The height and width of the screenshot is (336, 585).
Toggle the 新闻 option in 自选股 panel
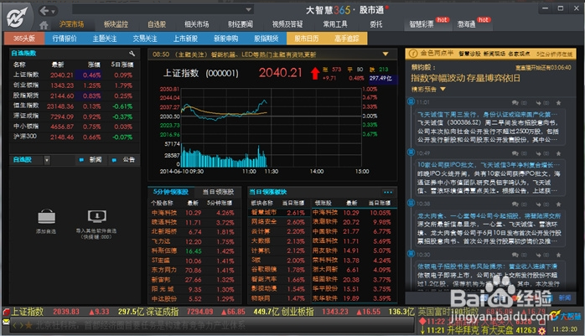coord(91,159)
